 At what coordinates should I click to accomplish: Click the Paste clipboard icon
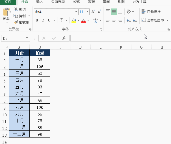pyautogui.click(x=7, y=12)
